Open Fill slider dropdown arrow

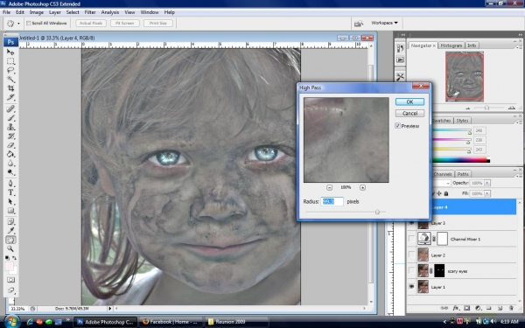coord(487,193)
